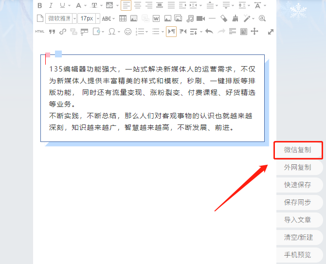Click the 微信复制 button
The height and width of the screenshot is (264, 326).
[298, 150]
